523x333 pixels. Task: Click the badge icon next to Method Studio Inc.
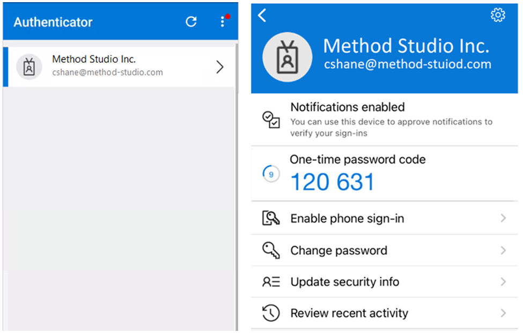pyautogui.click(x=29, y=66)
